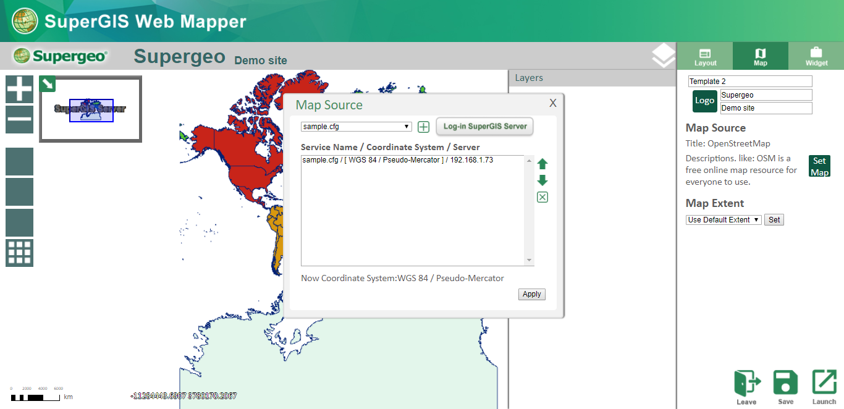Click the Template 2 name field

click(x=750, y=82)
